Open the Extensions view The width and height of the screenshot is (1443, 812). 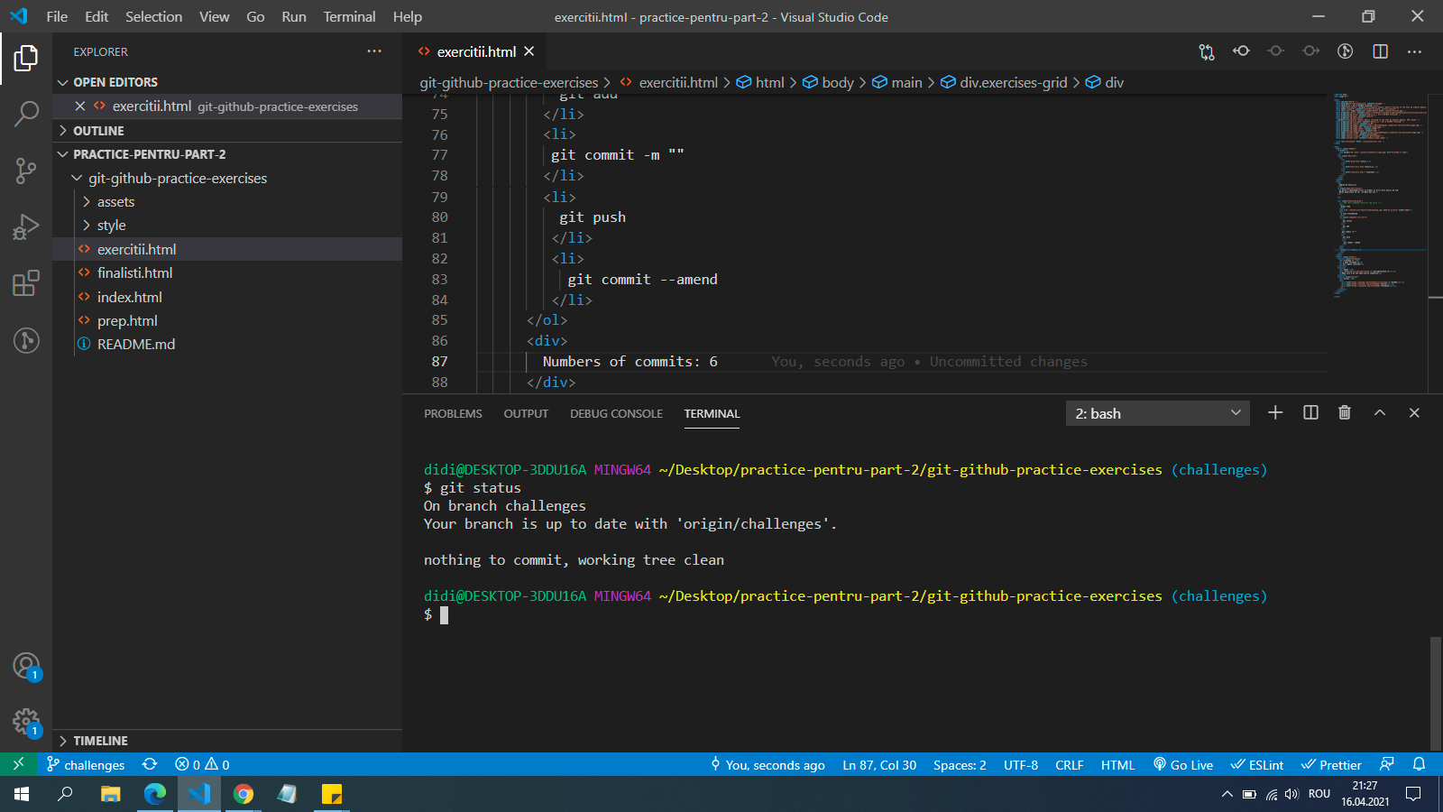click(26, 283)
